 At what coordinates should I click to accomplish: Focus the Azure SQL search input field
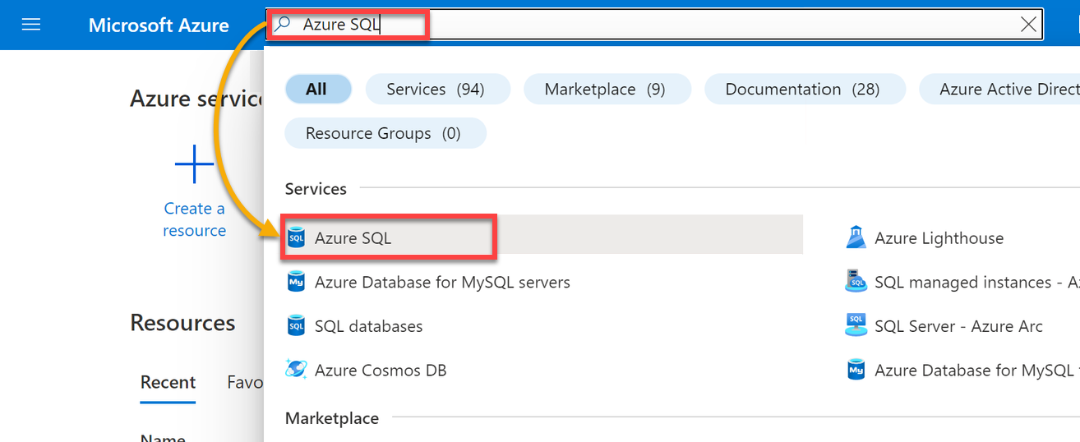tap(654, 25)
